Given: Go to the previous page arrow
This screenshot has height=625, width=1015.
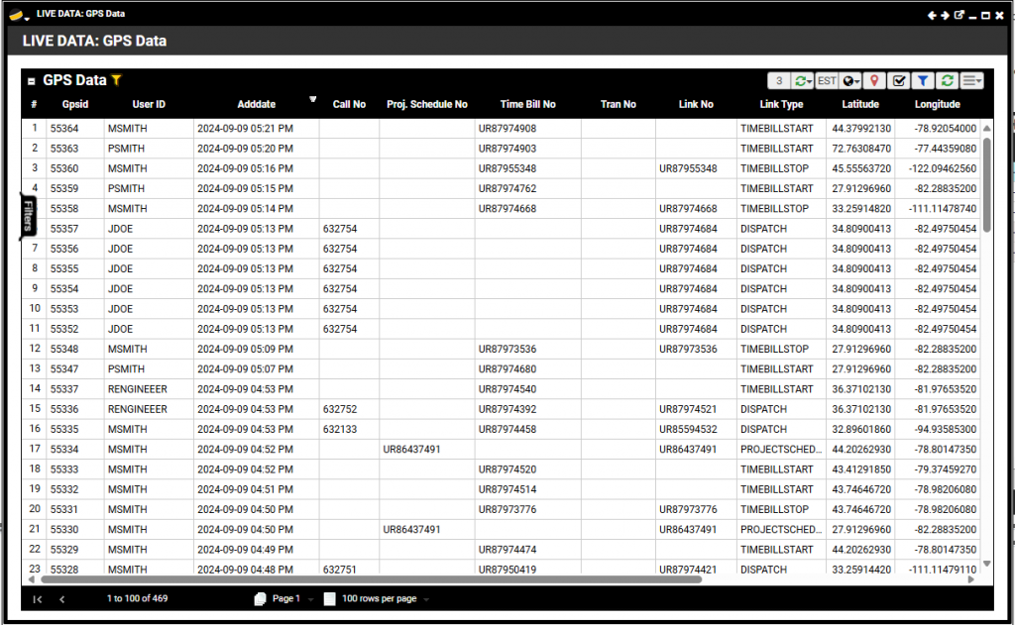Looking at the screenshot, I should pos(61,599).
